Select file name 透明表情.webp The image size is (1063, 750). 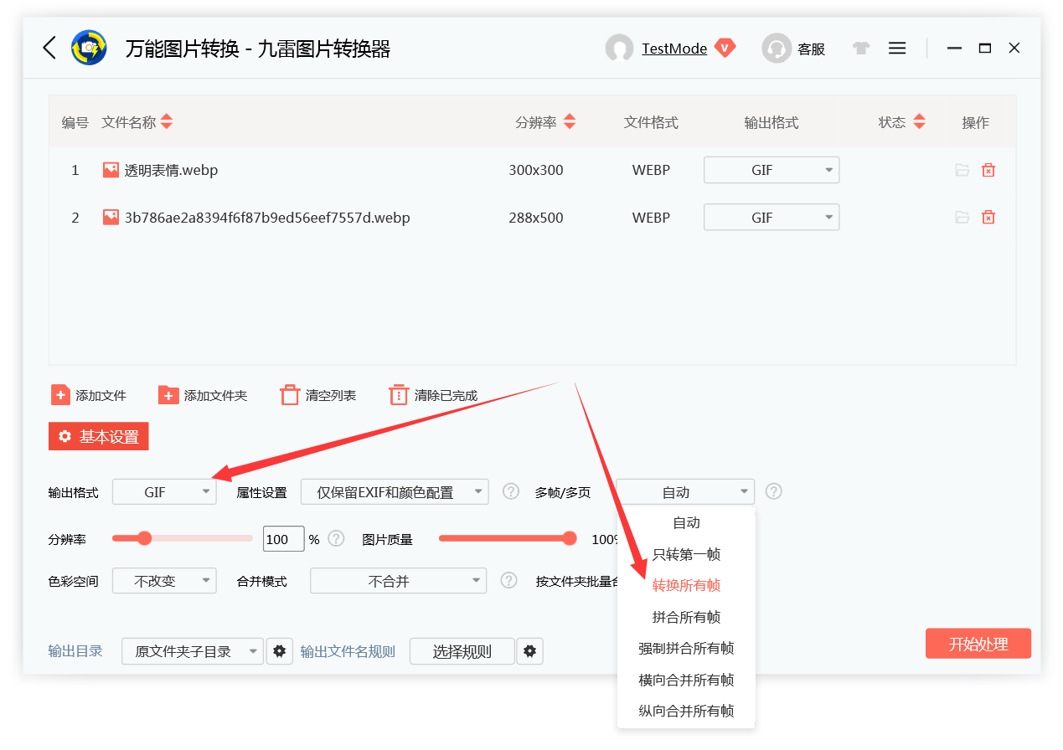point(171,170)
